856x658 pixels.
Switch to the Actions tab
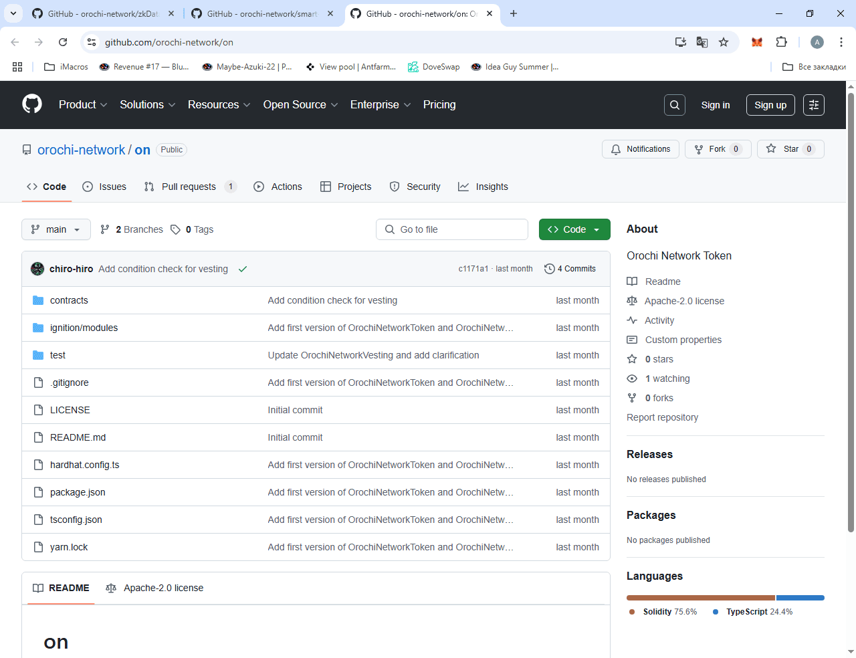[x=278, y=187]
